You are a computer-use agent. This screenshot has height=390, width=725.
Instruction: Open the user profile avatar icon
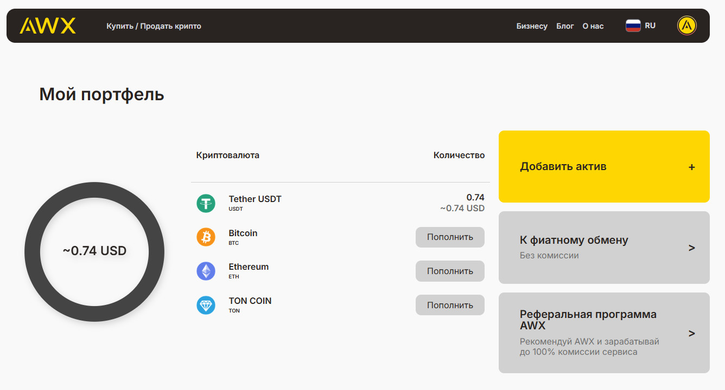click(x=686, y=25)
